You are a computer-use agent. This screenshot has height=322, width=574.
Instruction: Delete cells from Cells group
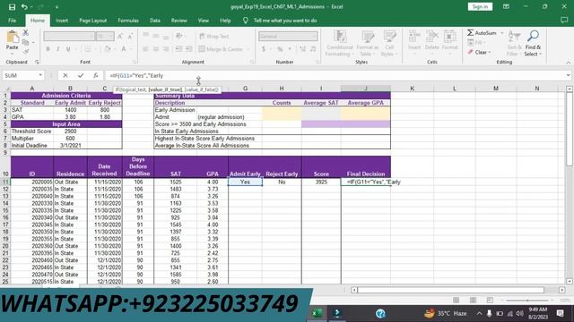(432, 41)
